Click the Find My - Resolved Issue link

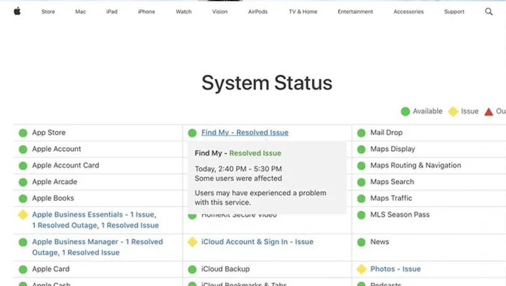pos(245,132)
